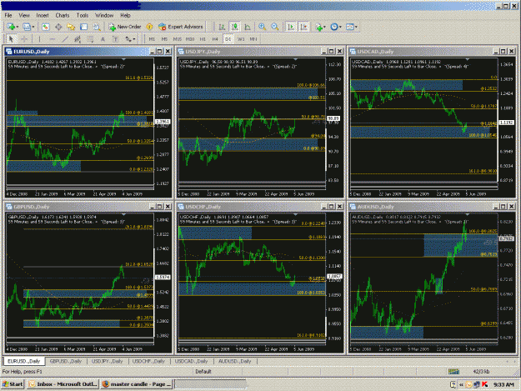
Task: Expand Periods clock dropdown arrow
Action: pyautogui.click(x=340, y=27)
